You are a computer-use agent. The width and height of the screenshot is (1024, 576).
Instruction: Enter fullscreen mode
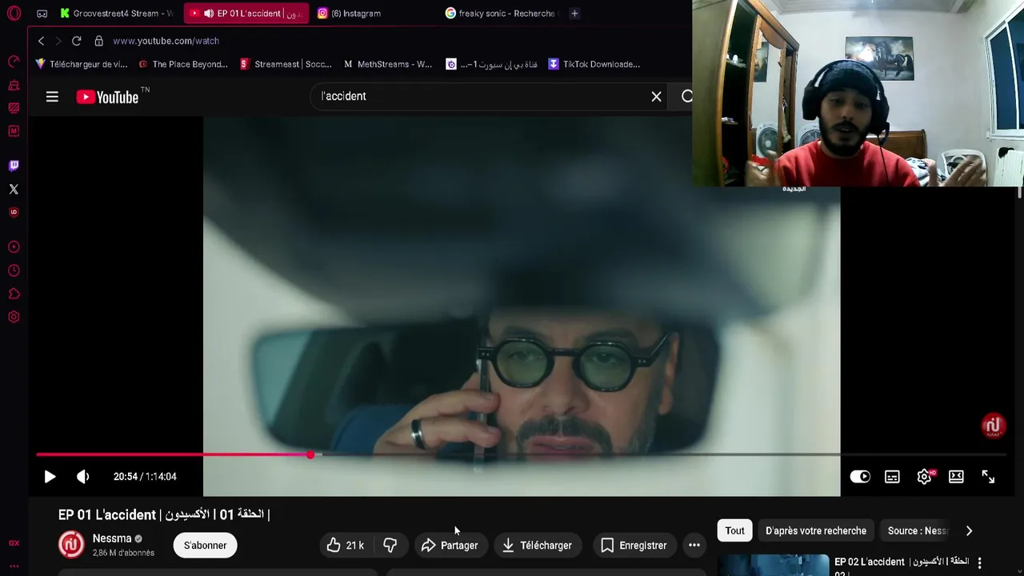(988, 477)
